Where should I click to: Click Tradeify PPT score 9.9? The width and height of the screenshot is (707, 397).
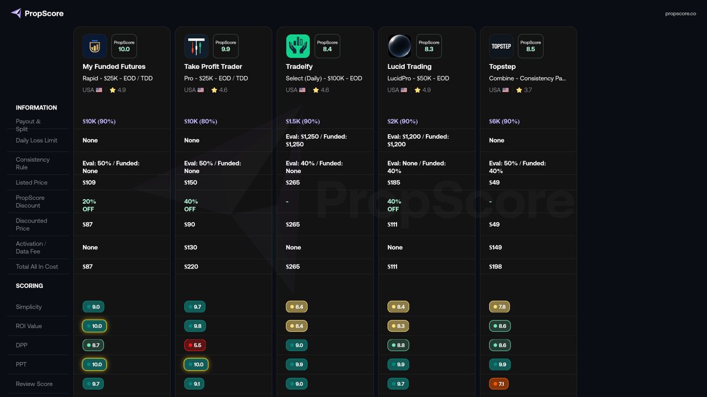[297, 365]
